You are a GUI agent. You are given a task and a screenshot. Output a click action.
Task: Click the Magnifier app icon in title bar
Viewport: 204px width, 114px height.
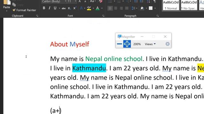[119, 37]
